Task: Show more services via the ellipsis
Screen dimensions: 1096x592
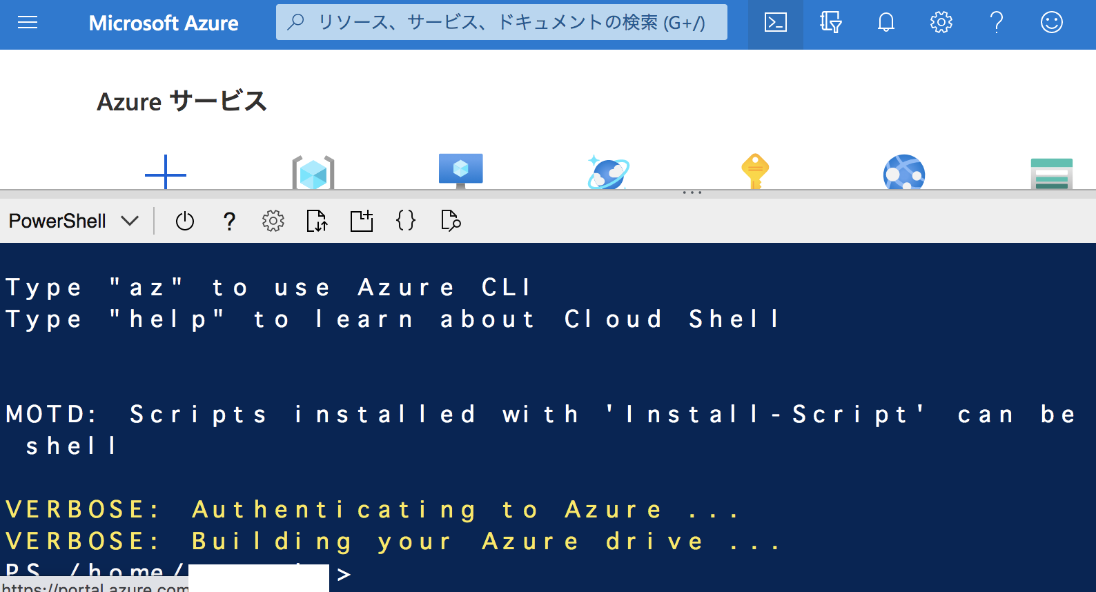Action: [x=692, y=192]
